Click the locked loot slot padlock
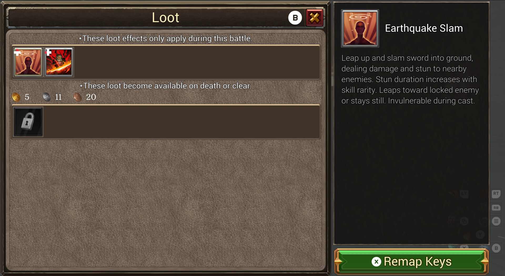The height and width of the screenshot is (276, 505). [28, 122]
